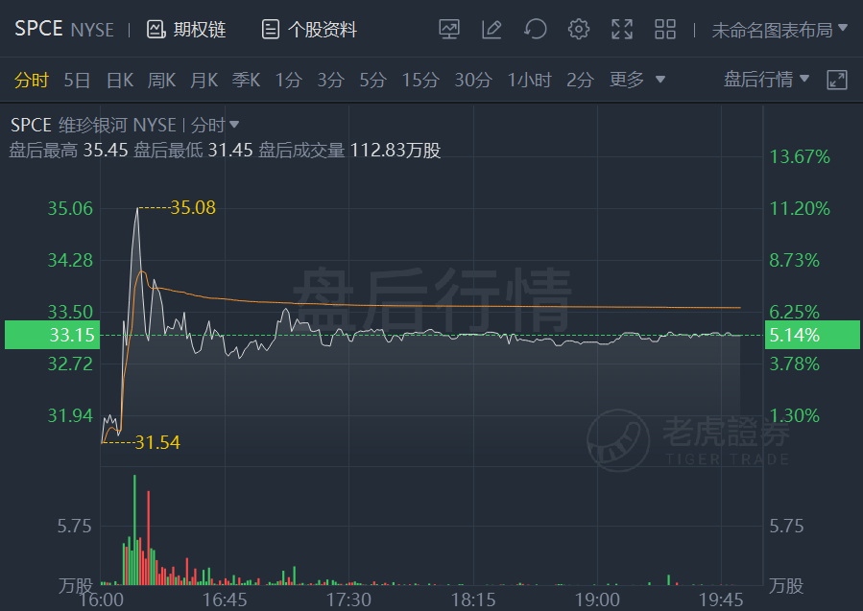Open the grid layout icon
The height and width of the screenshot is (611, 863).
click(x=665, y=29)
